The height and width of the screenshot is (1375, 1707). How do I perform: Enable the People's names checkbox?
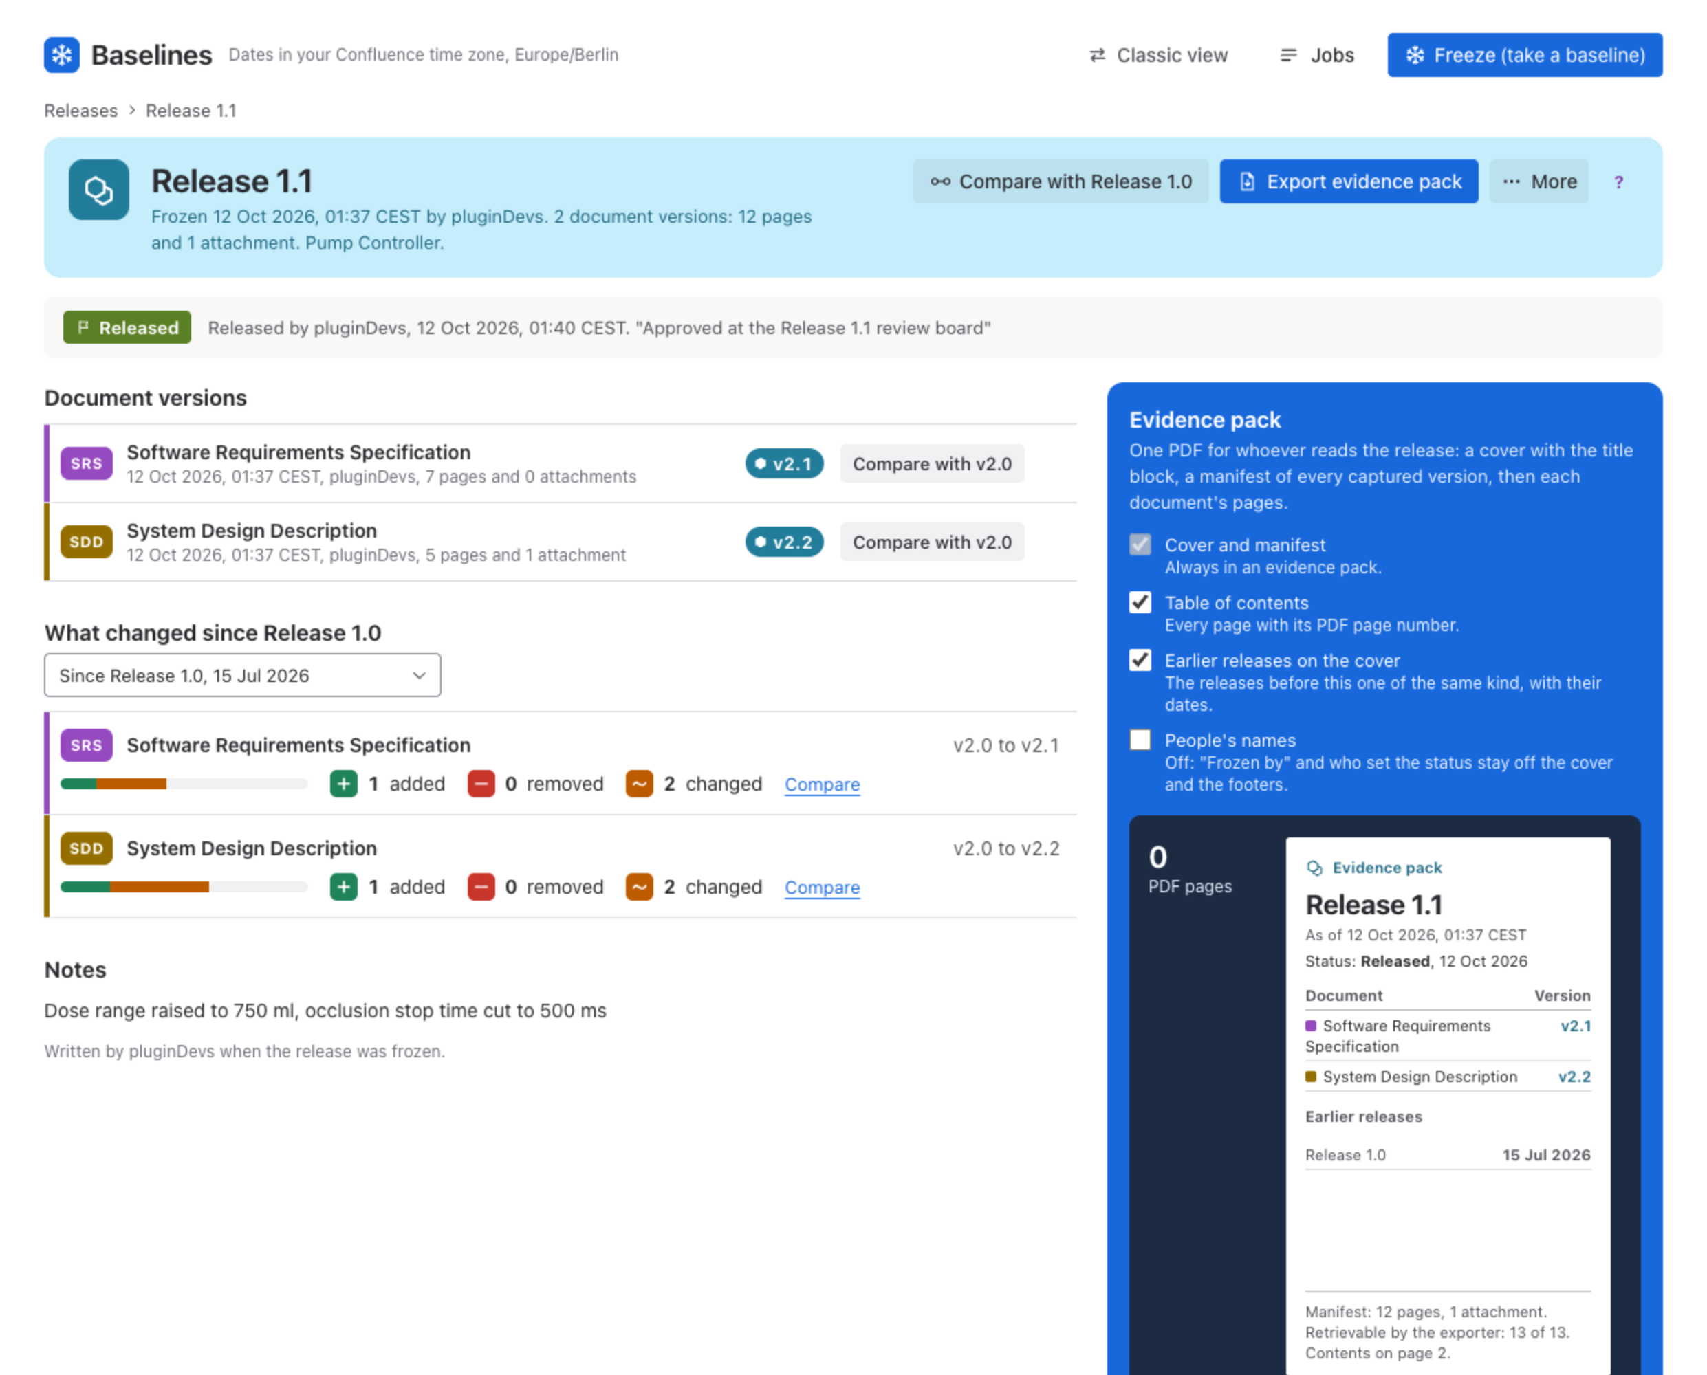pos(1140,740)
